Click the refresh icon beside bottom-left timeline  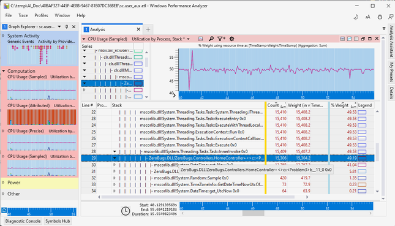[4, 210]
